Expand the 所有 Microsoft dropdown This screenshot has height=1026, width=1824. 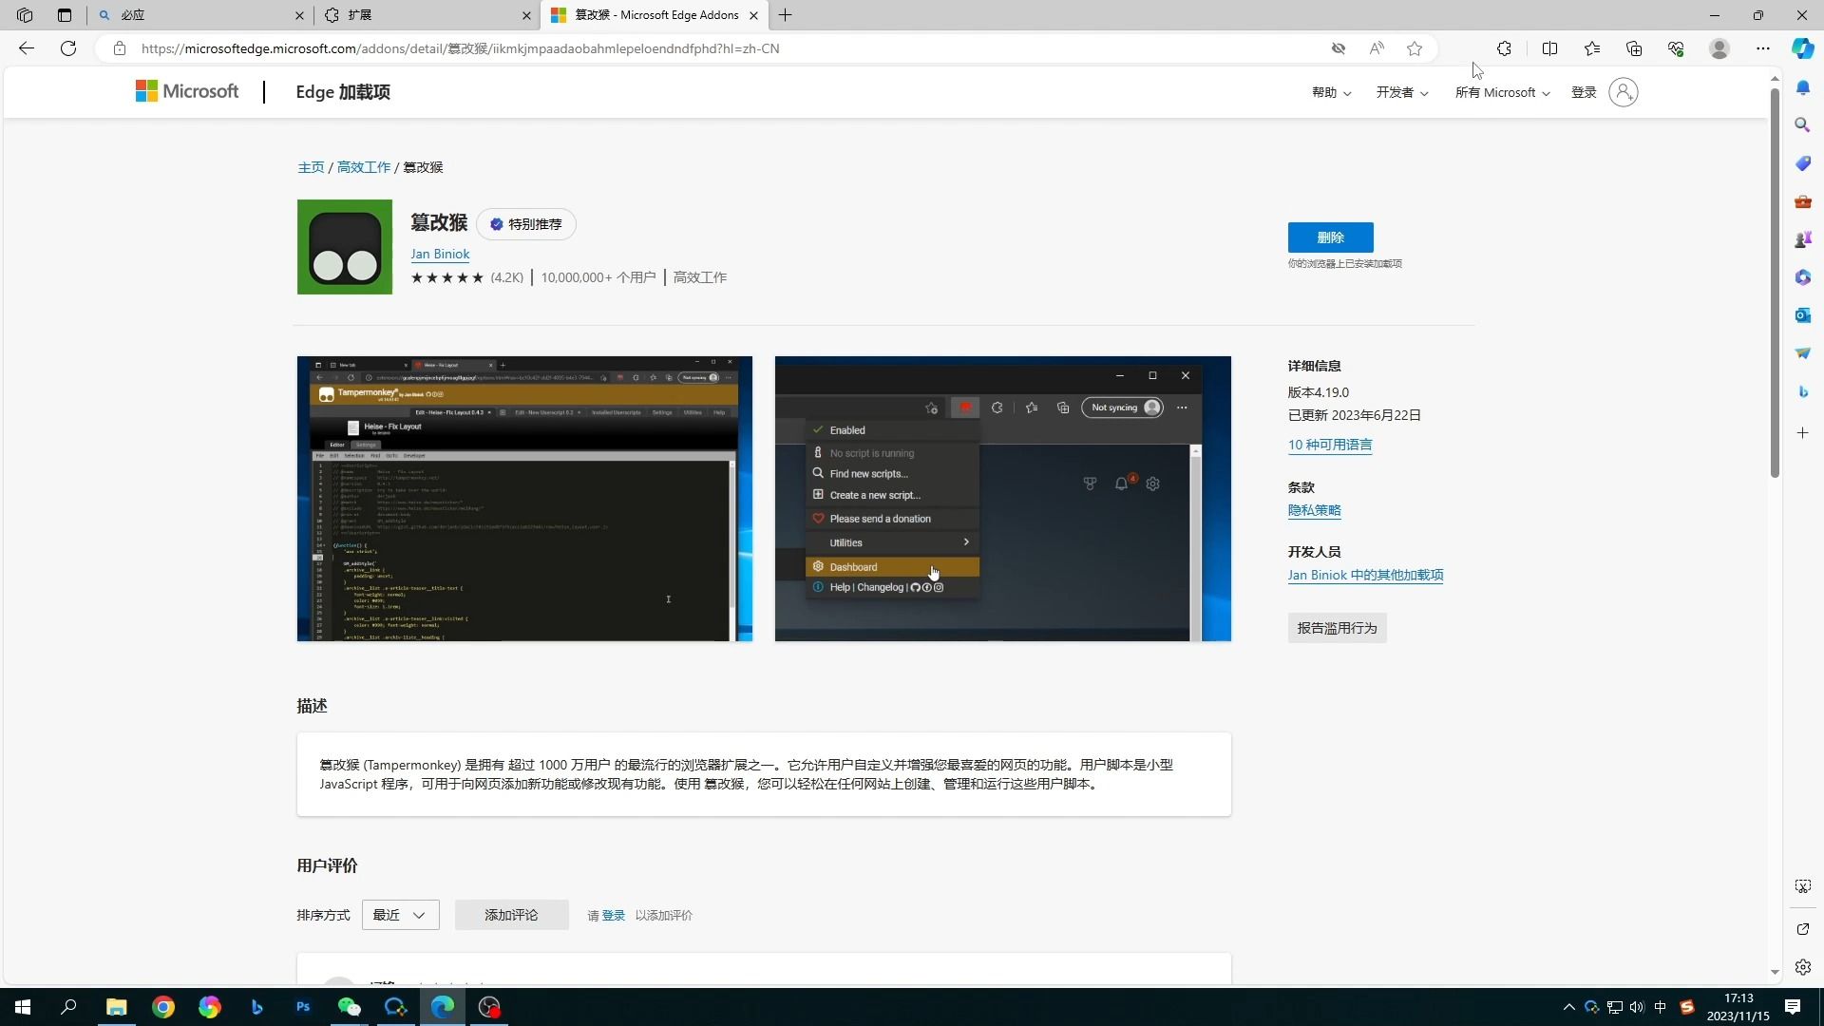click(x=1502, y=92)
